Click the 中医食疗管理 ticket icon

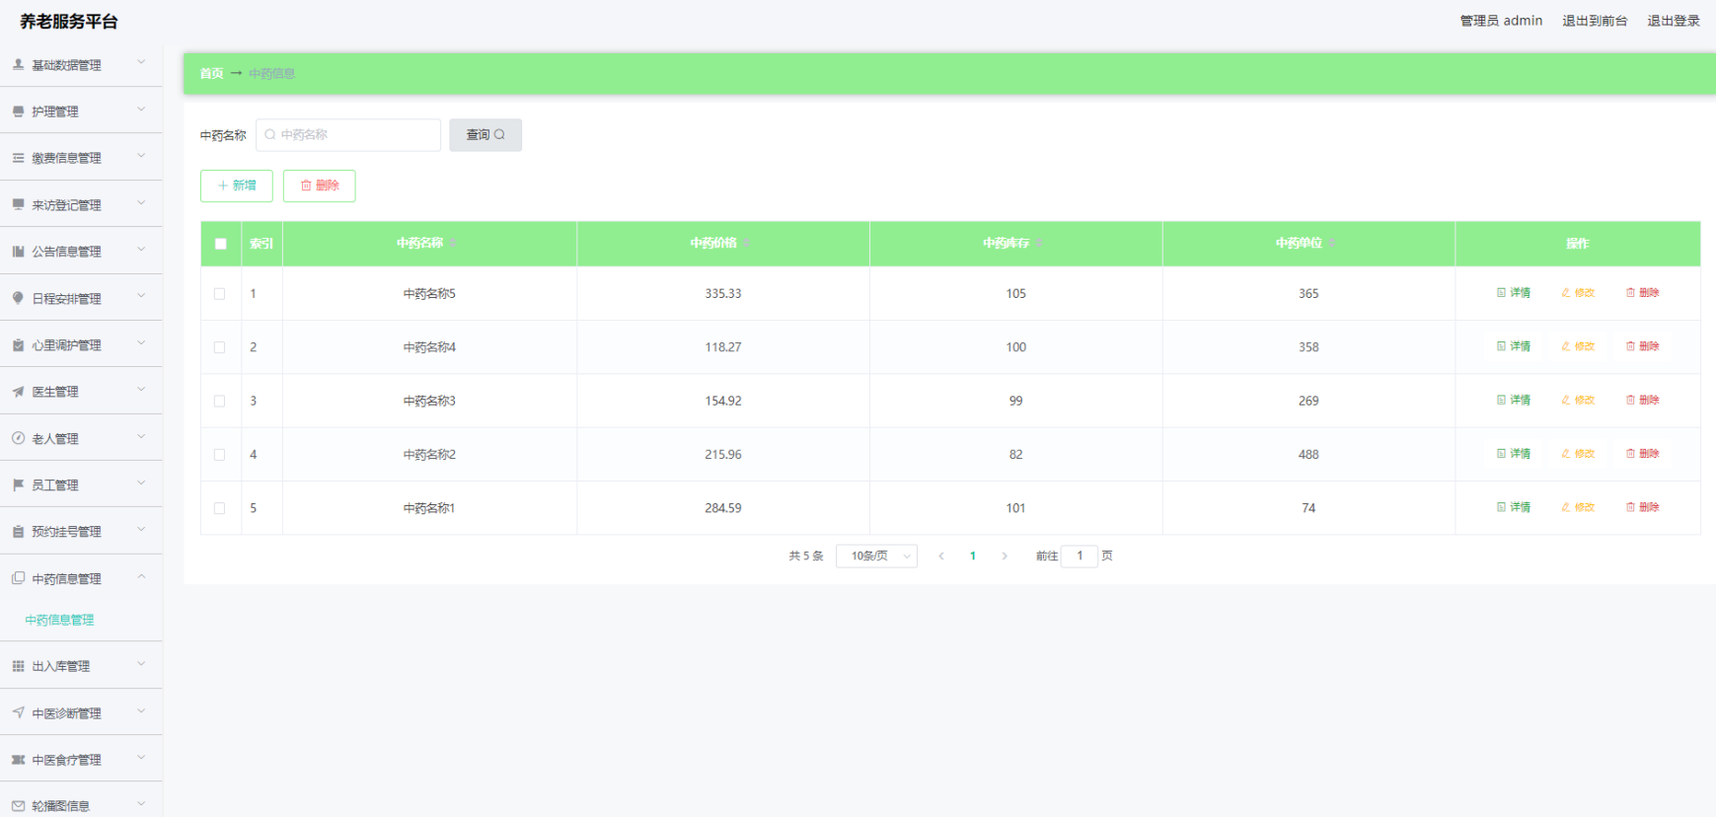pyautogui.click(x=18, y=760)
